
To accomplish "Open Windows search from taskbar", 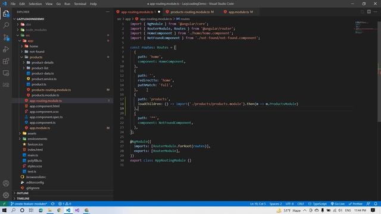I will coord(13,210).
